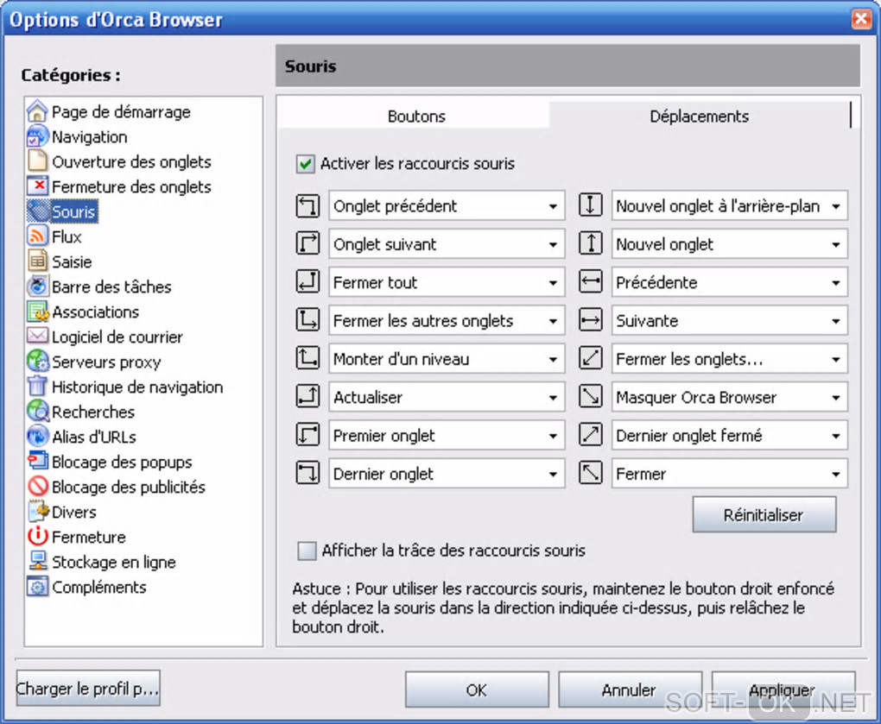881x724 pixels.
Task: Select the Blocage des popups label
Action: pyautogui.click(x=122, y=462)
